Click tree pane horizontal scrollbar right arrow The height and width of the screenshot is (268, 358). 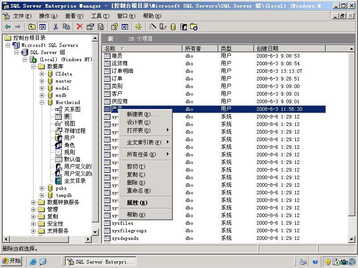coord(88,239)
